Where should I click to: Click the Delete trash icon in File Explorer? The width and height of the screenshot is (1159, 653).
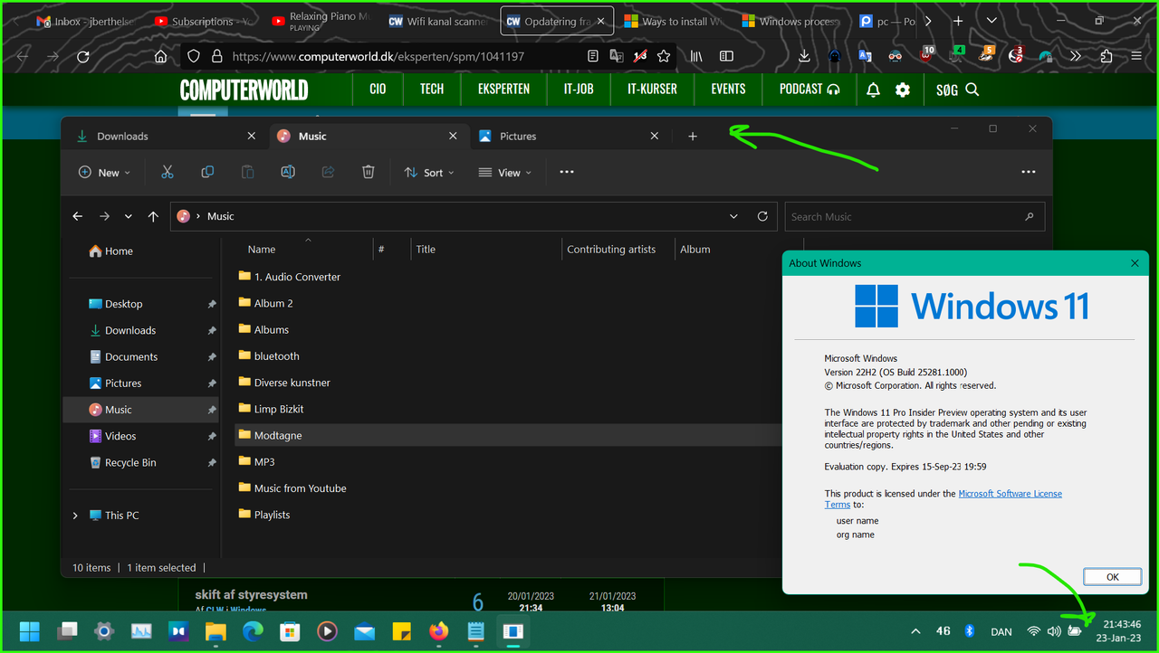coord(369,172)
